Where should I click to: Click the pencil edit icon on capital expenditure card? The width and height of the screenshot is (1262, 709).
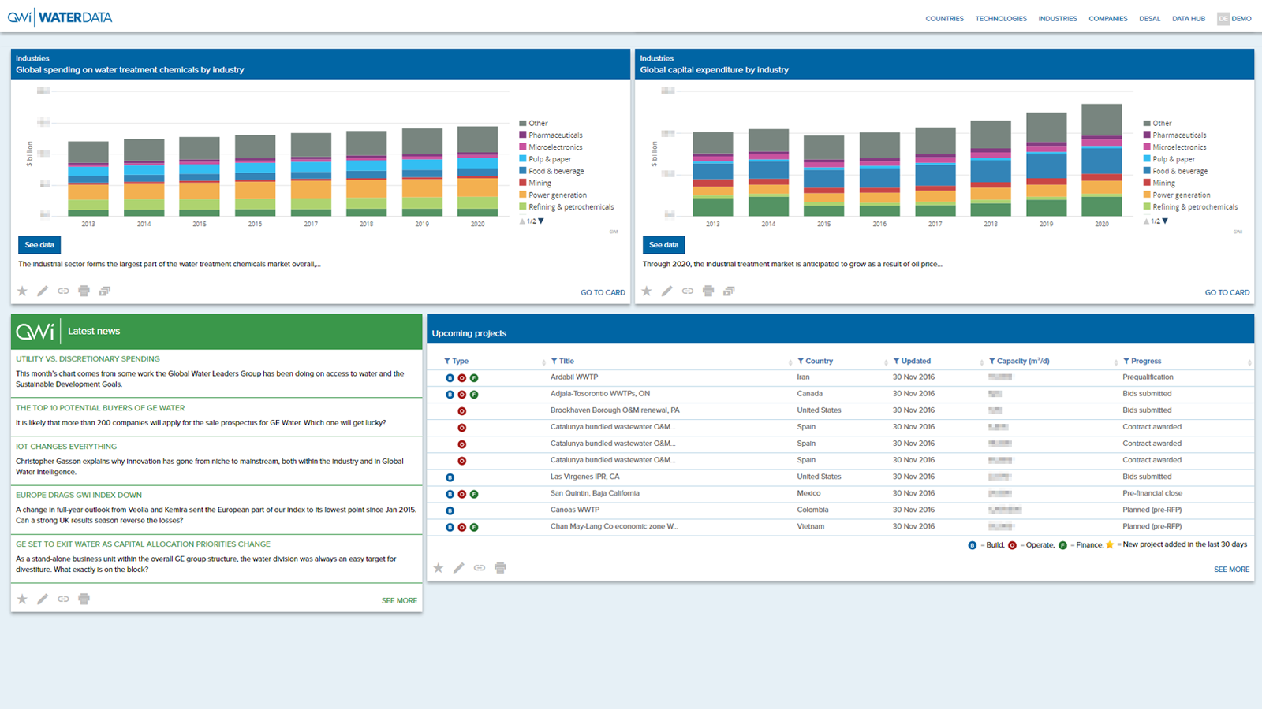pyautogui.click(x=667, y=291)
